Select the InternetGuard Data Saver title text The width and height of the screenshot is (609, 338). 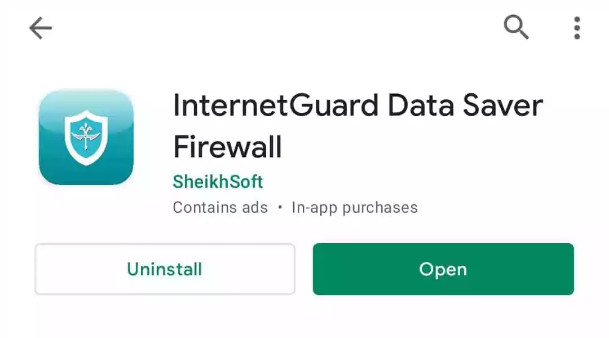[358, 106]
